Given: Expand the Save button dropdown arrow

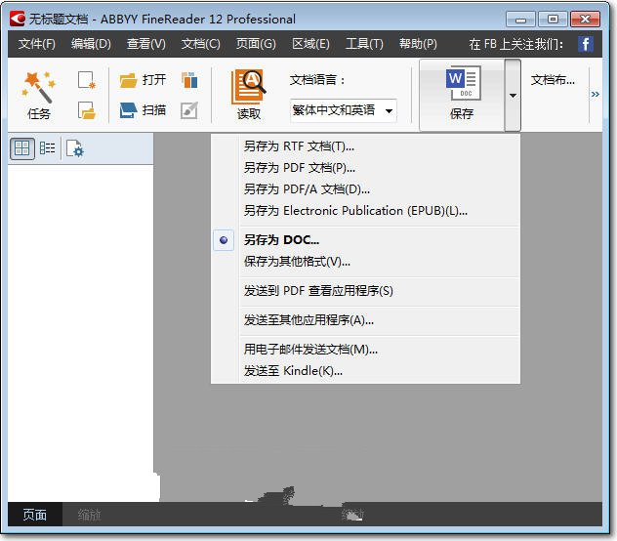Looking at the screenshot, I should 513,96.
